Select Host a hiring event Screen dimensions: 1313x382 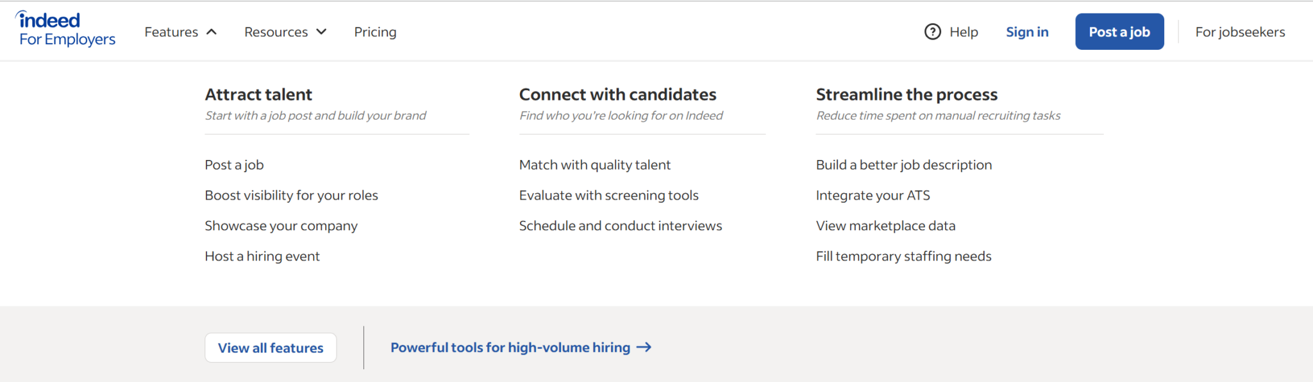262,256
